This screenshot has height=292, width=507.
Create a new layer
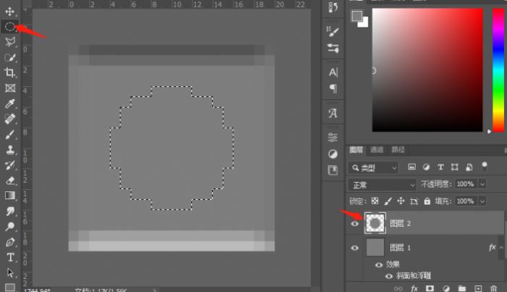coord(478,288)
